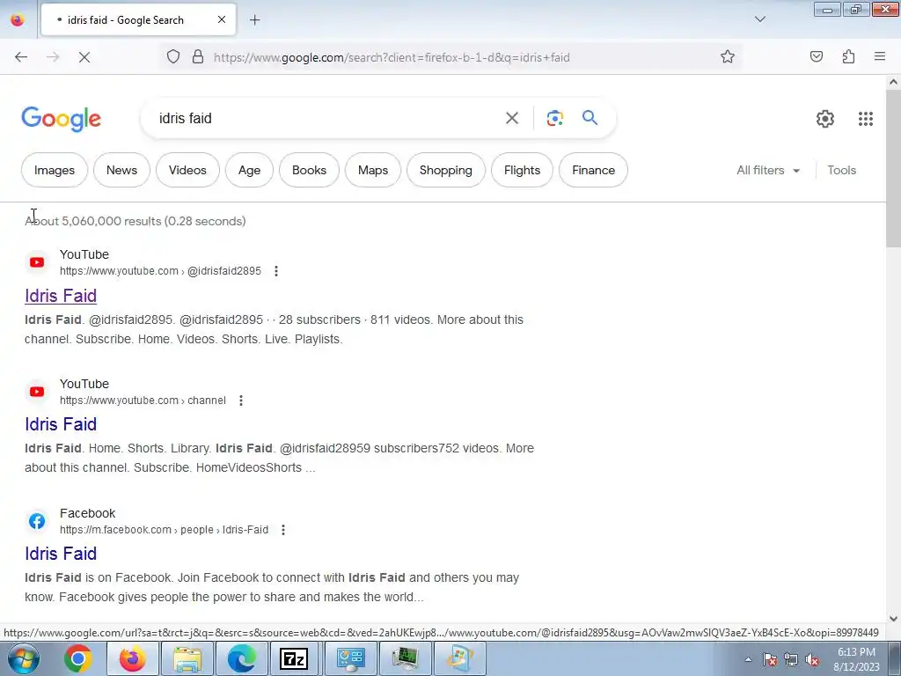Show hidden tray icons

coord(748,660)
